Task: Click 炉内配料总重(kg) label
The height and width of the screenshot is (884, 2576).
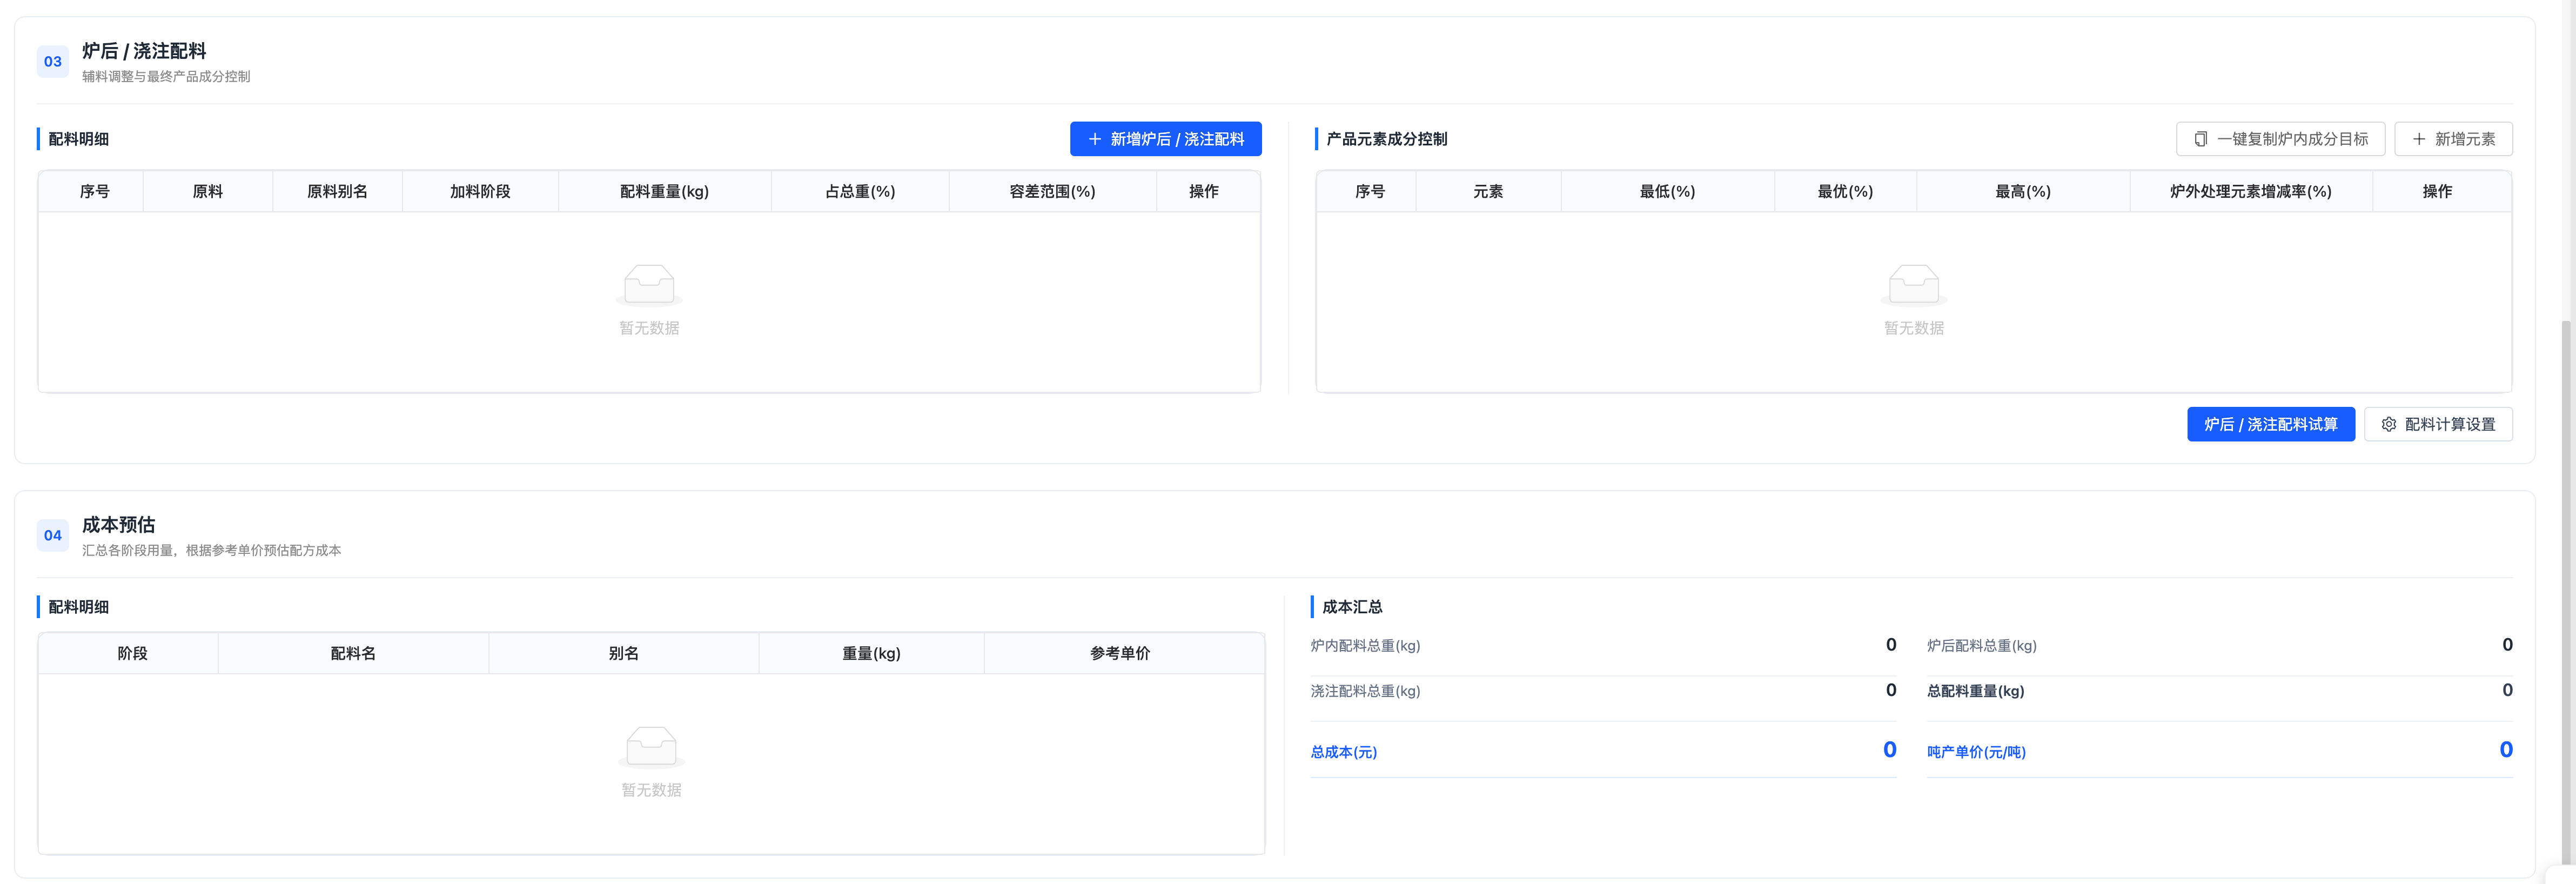Action: (x=1365, y=646)
